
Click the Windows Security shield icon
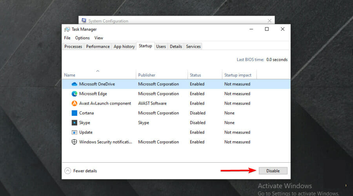tap(74, 142)
